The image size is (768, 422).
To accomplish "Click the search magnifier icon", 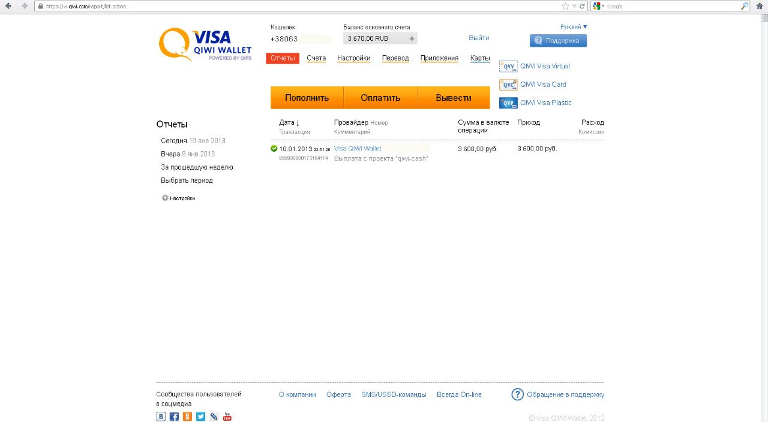I will pyautogui.click(x=745, y=6).
